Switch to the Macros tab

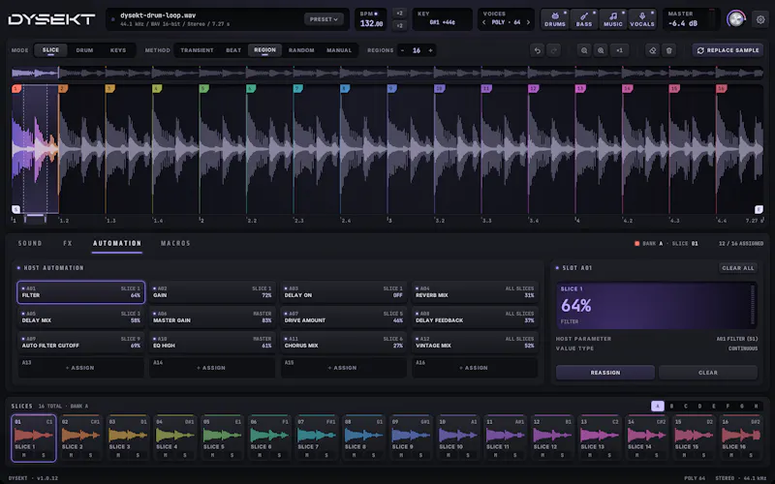pyautogui.click(x=175, y=243)
